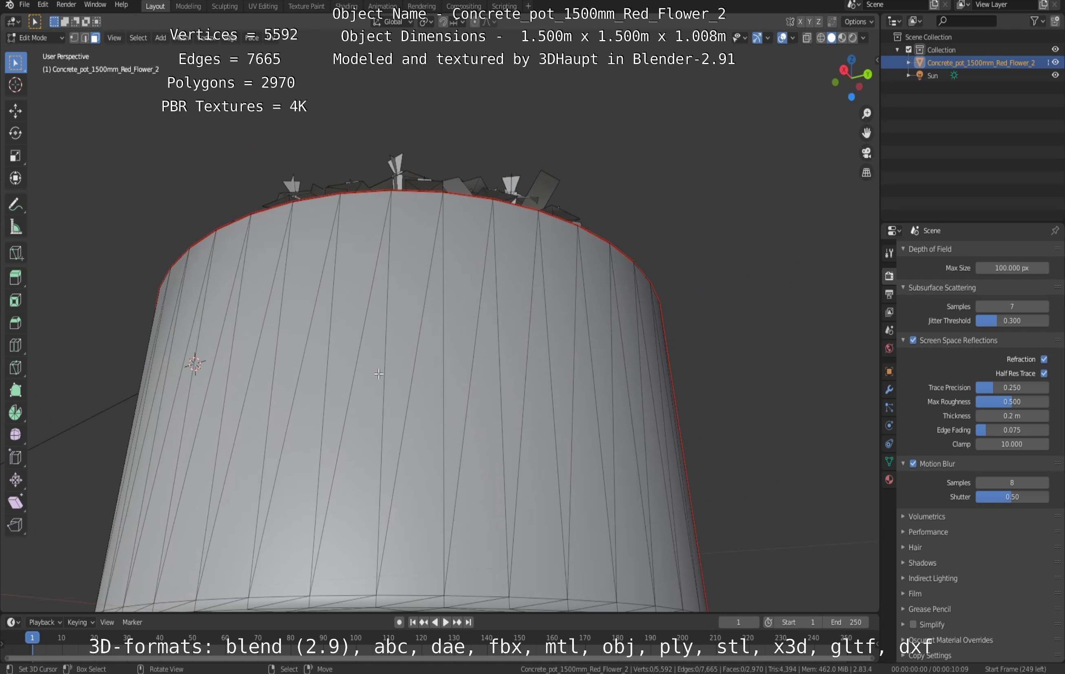Activate the Transform tool
This screenshot has width=1065, height=674.
coord(15,178)
